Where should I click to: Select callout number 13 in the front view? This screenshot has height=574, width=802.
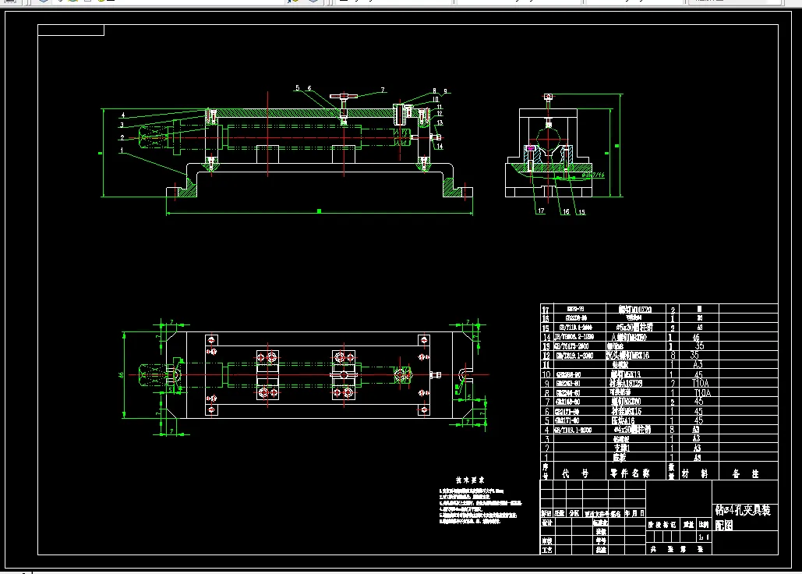[x=440, y=122]
